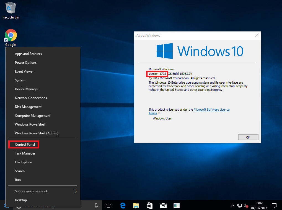Click the Version 1703 text
The image size is (282, 210).
[x=157, y=74]
